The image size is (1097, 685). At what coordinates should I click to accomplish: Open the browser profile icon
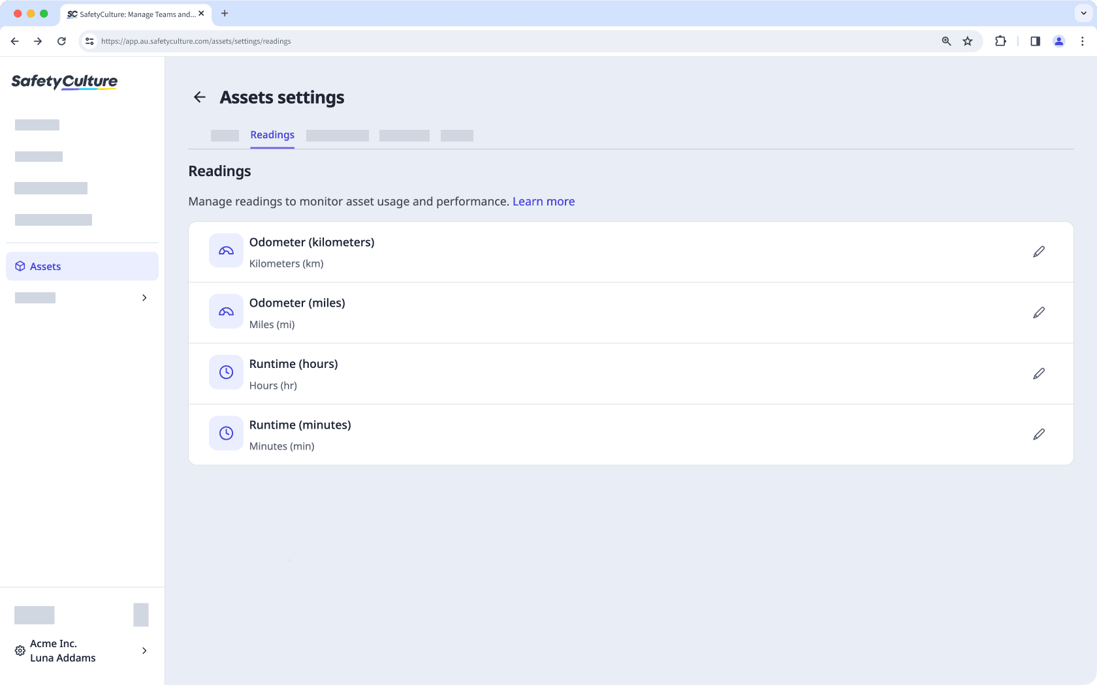point(1059,40)
